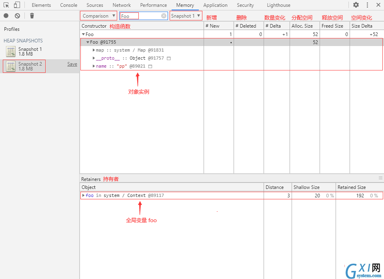
Task: Expand the __proto__ :: Object entry
Action: click(94, 58)
